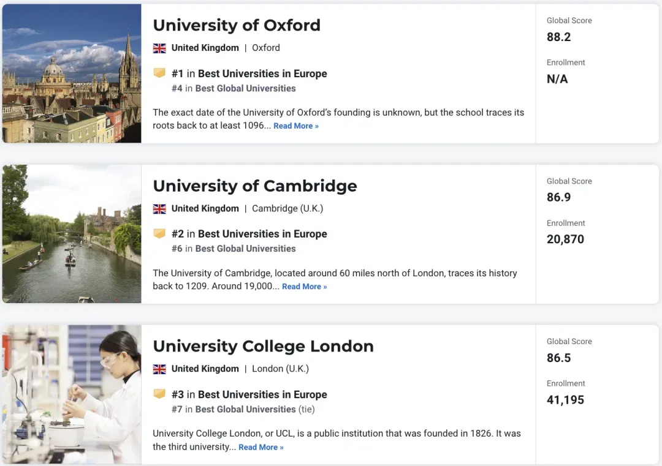Click Oxford's Global Score value 88.2
Viewport: 662px width, 466px height.
pyautogui.click(x=558, y=37)
